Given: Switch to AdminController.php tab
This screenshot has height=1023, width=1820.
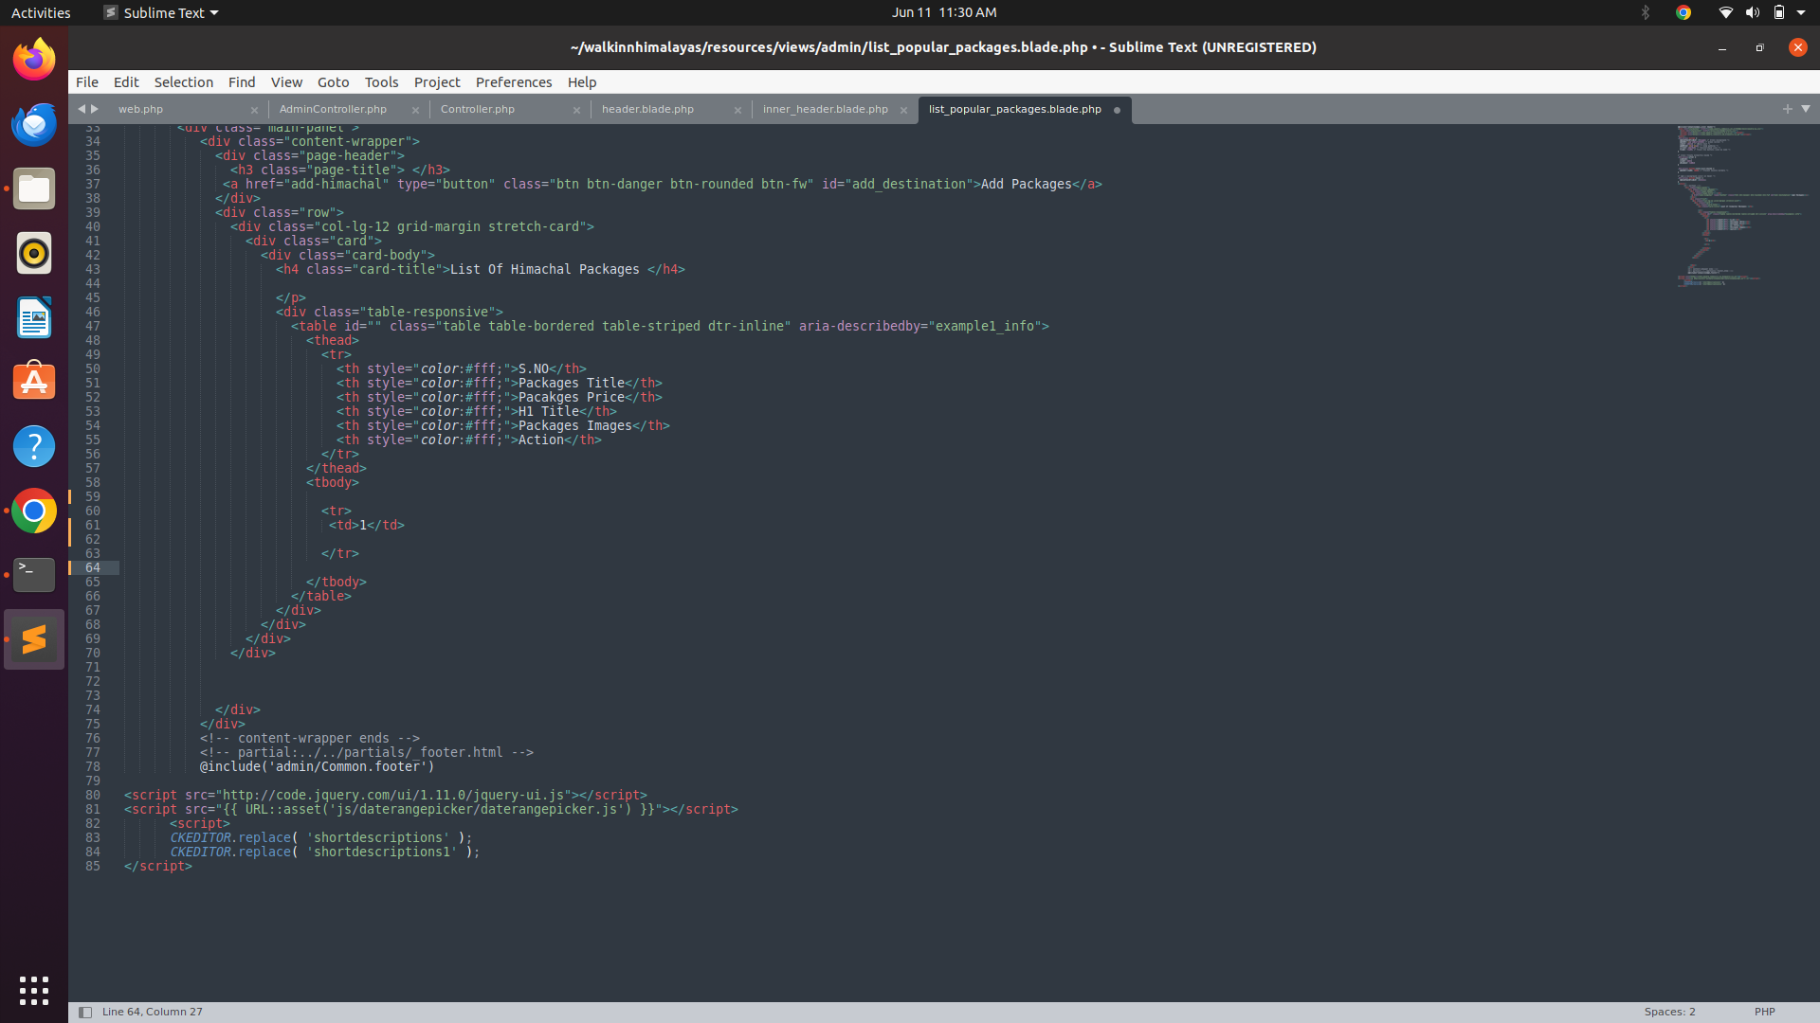Looking at the screenshot, I should [x=333, y=110].
